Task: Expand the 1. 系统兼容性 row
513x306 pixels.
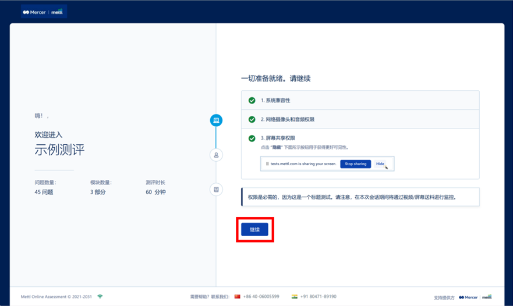Action: coord(360,101)
